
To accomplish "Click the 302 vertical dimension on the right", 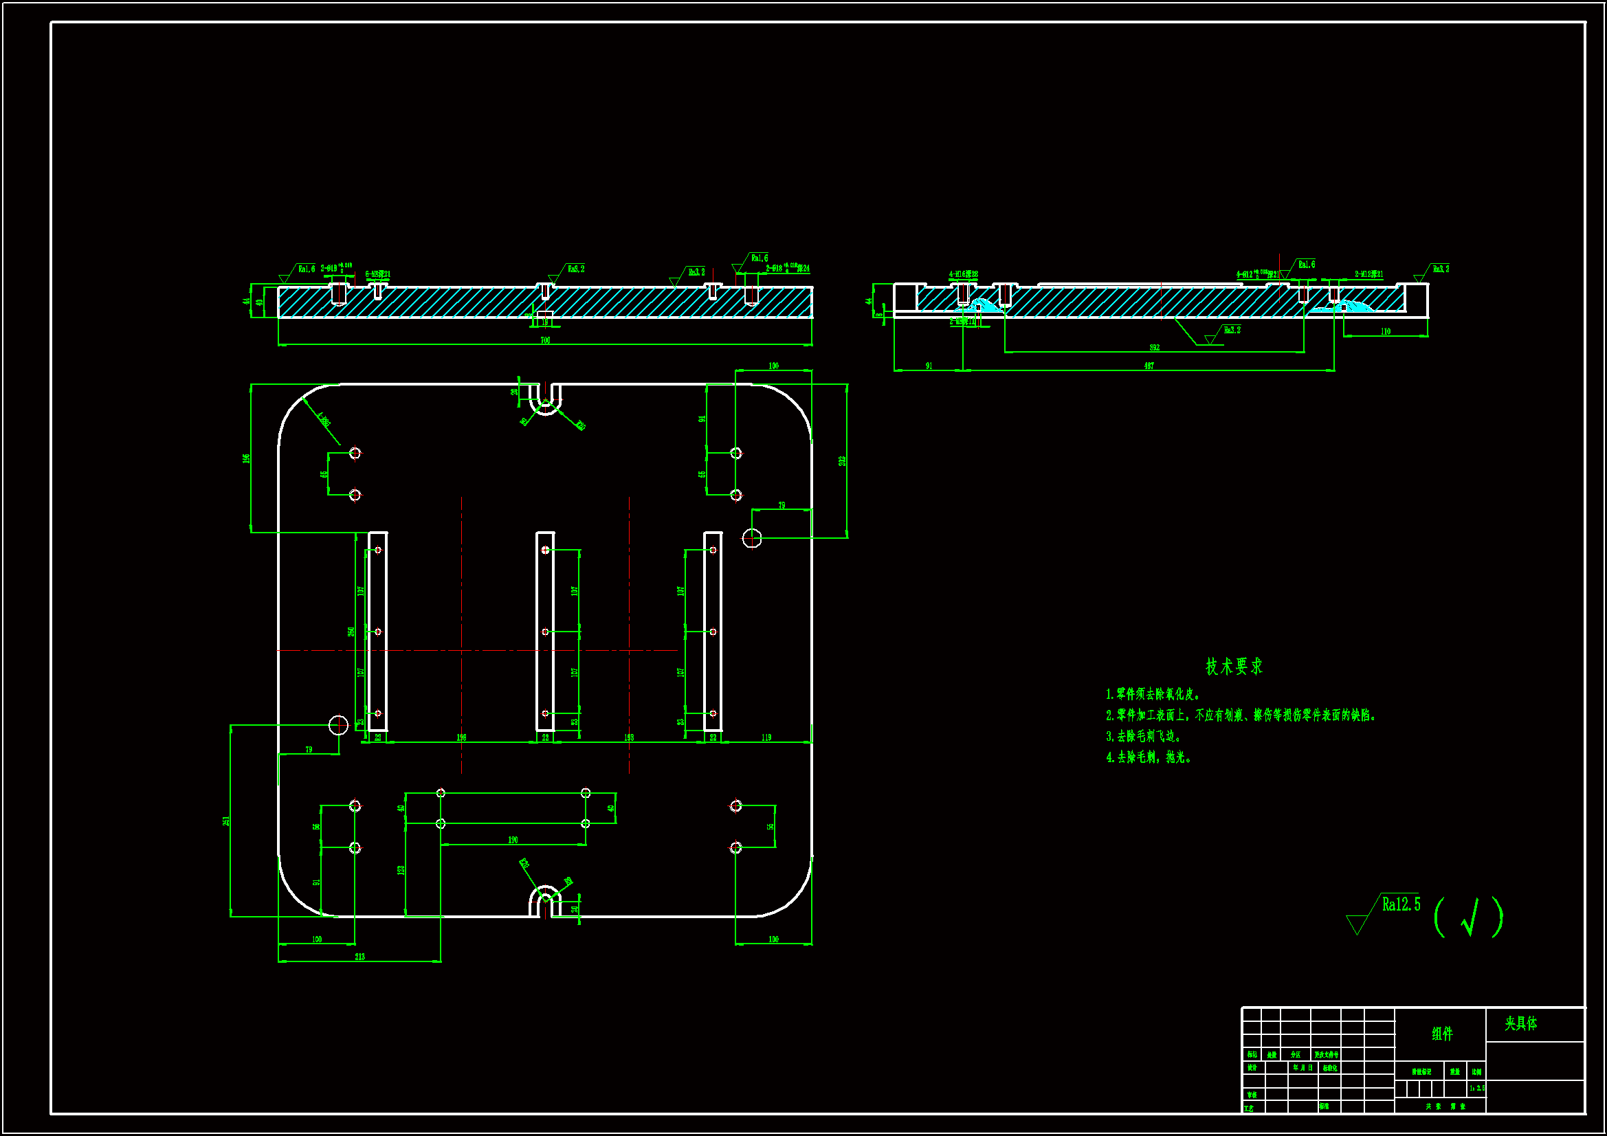I will point(843,460).
